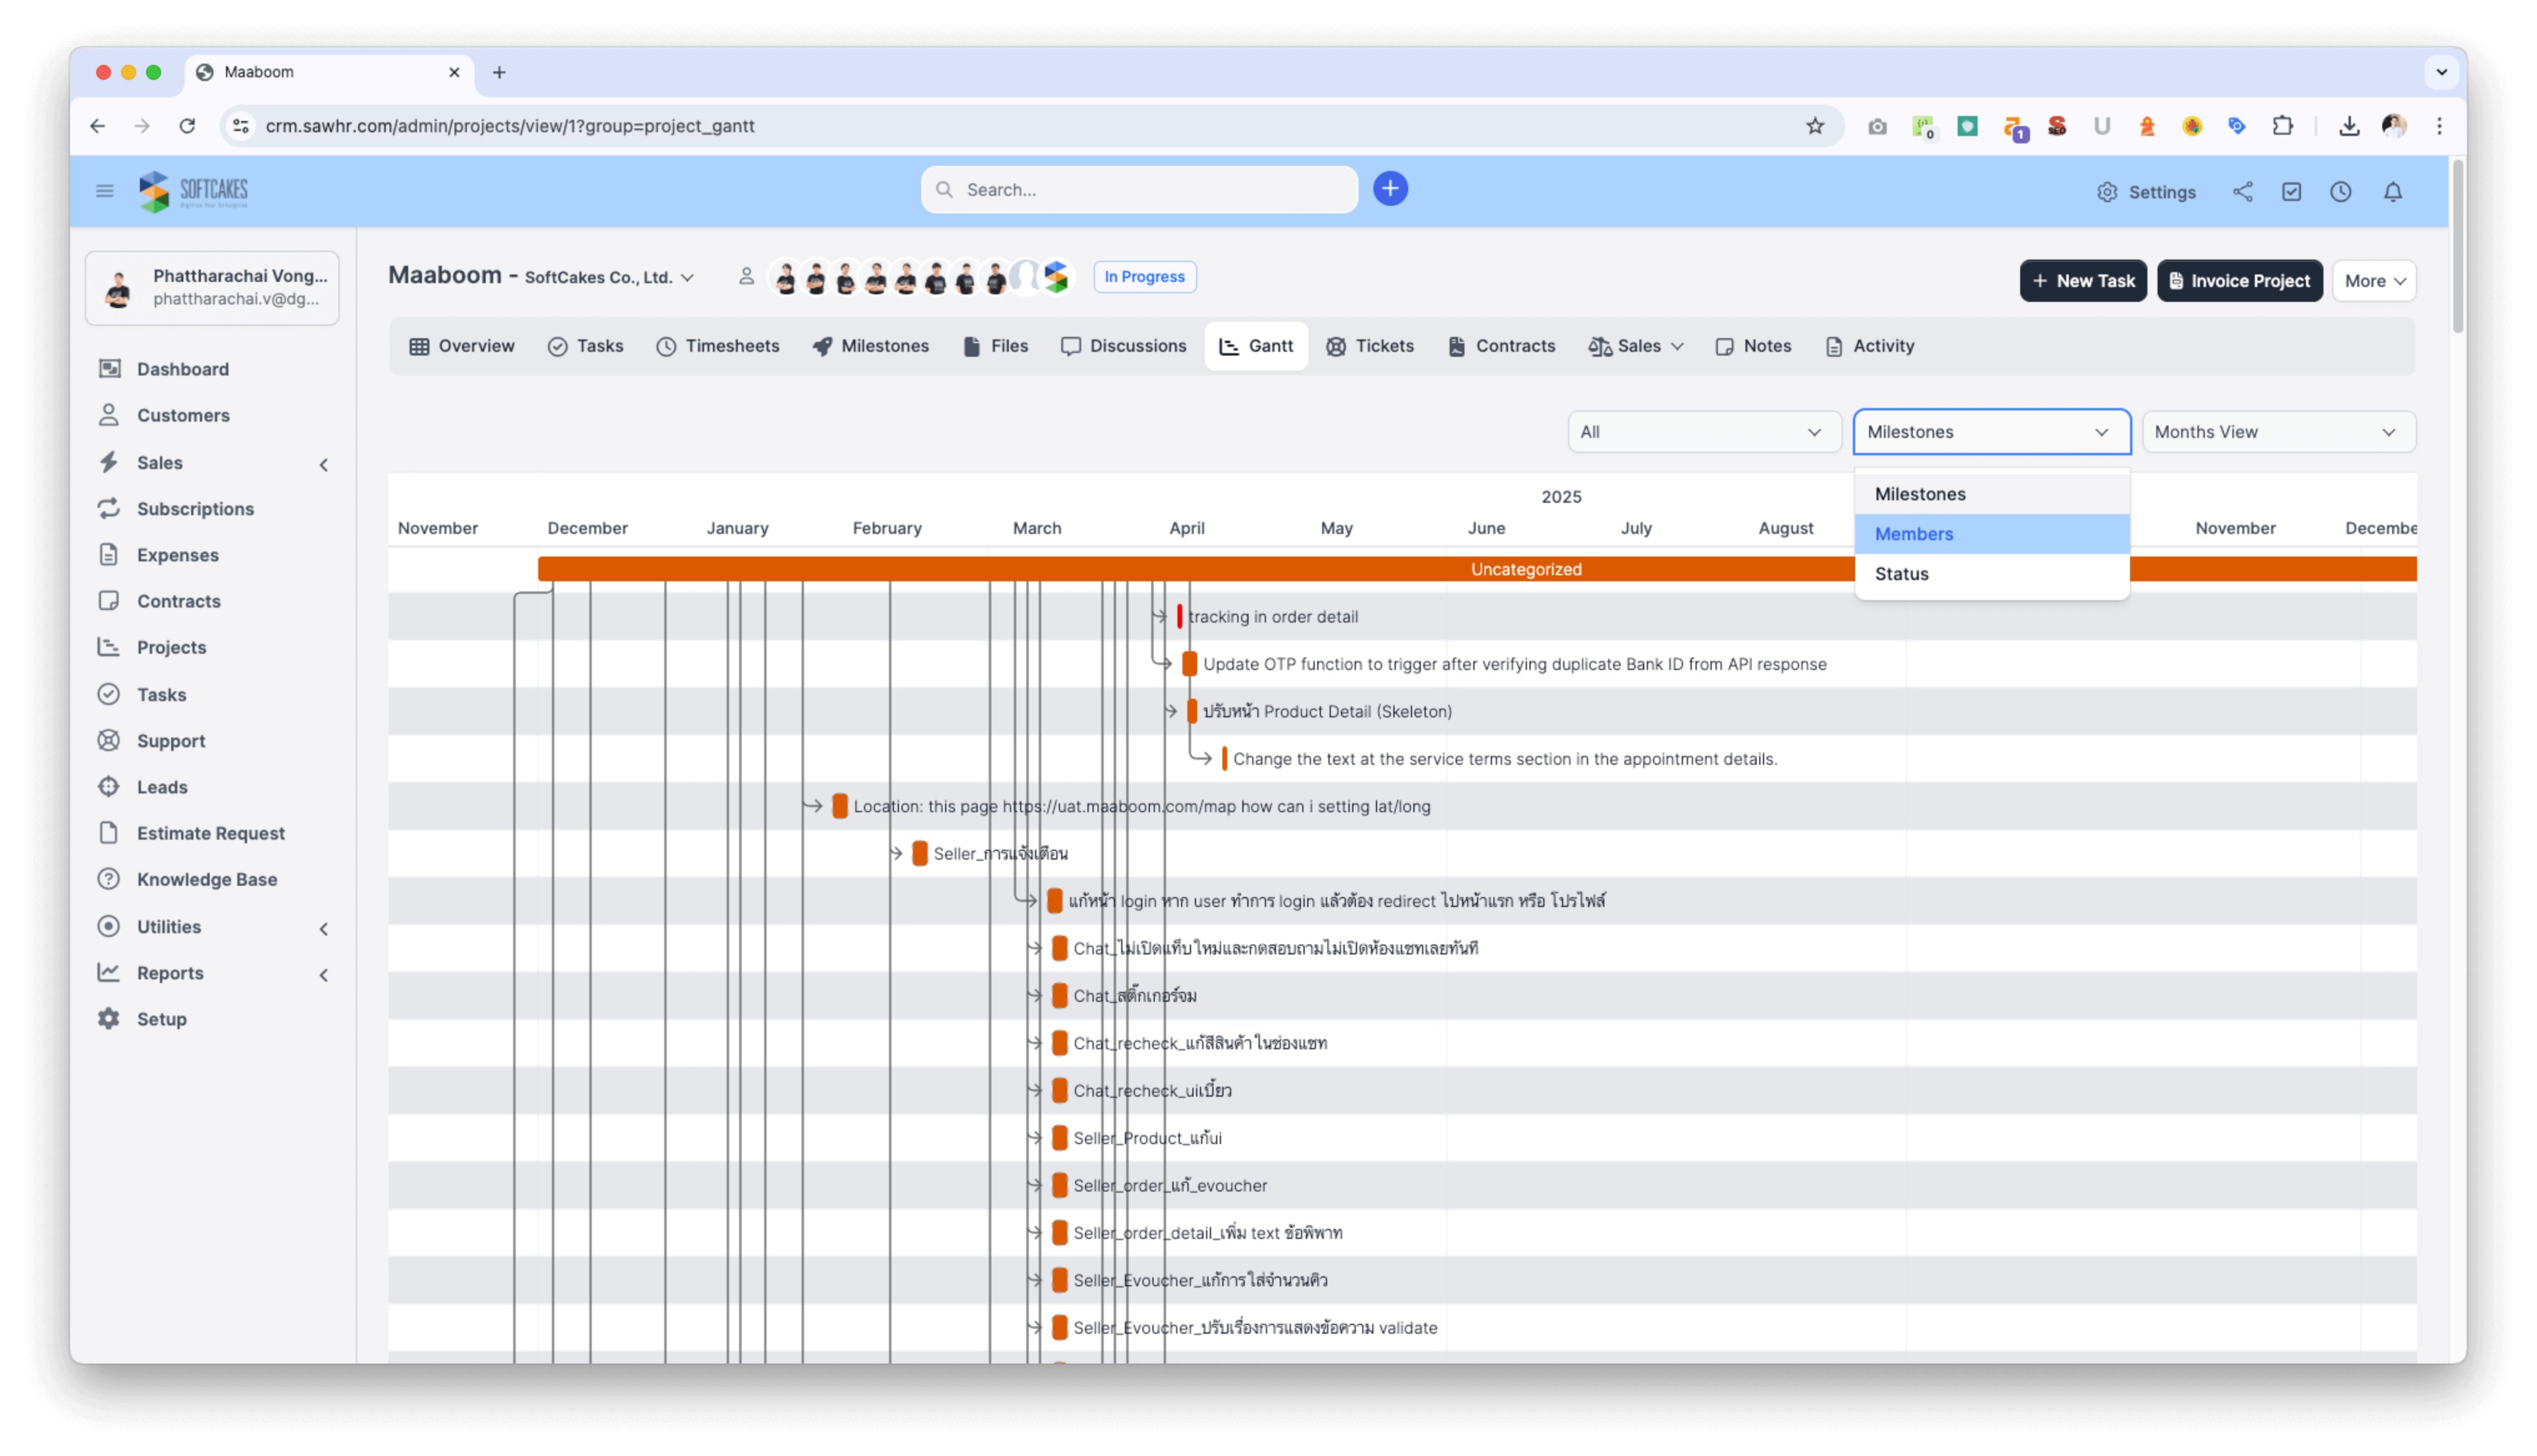Close the Maaboom browser tab
Image resolution: width=2537 pixels, height=1456 pixels.
[454, 72]
